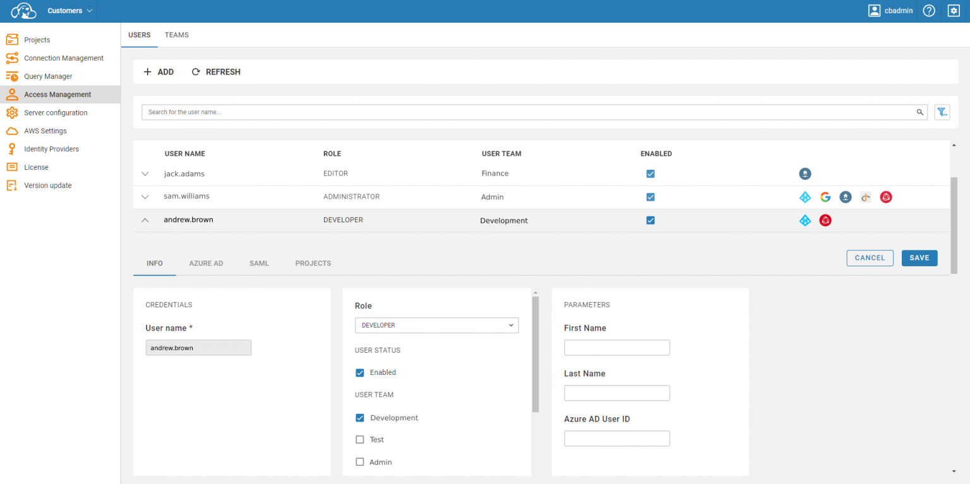Open AWS Settings cloud icon in sidebar
Screen dimensions: 970x484
click(11, 131)
